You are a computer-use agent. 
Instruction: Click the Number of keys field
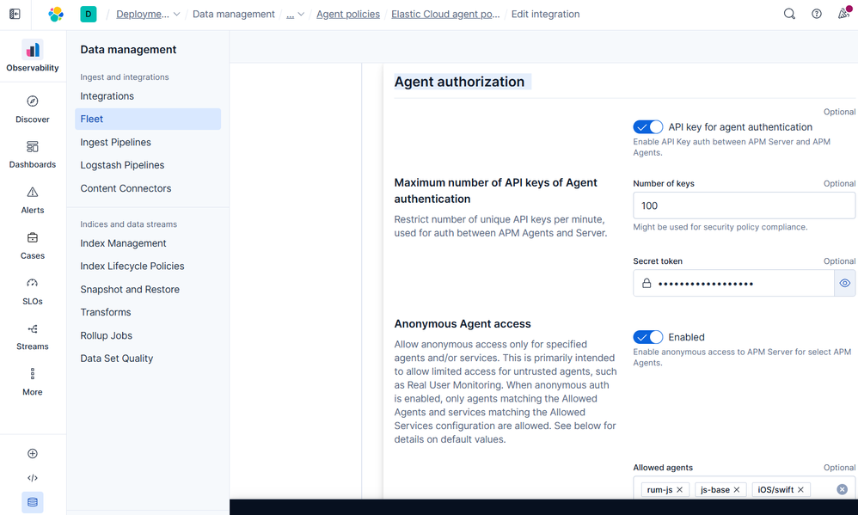[x=745, y=205]
